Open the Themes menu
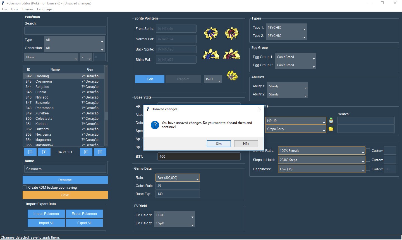Viewport: 402px width, 240px height. [27, 9]
